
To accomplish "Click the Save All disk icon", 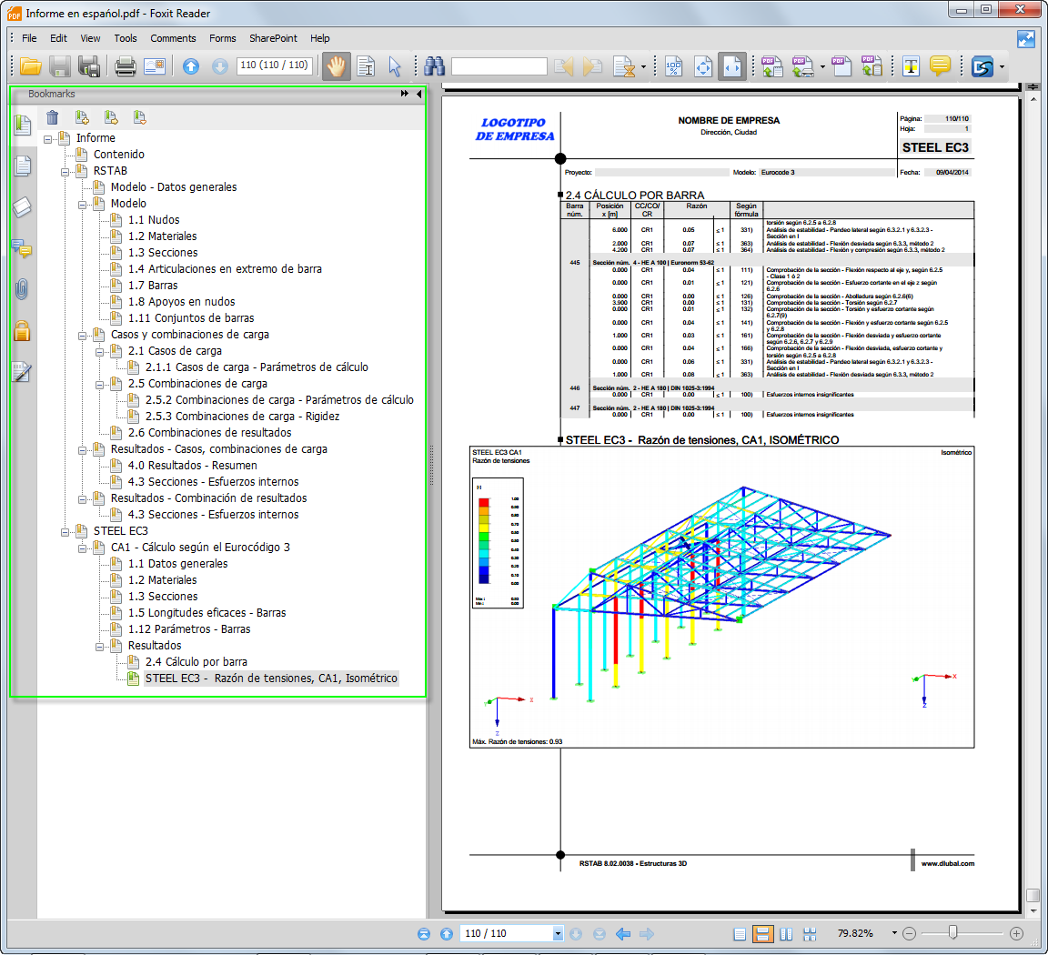I will coord(89,66).
